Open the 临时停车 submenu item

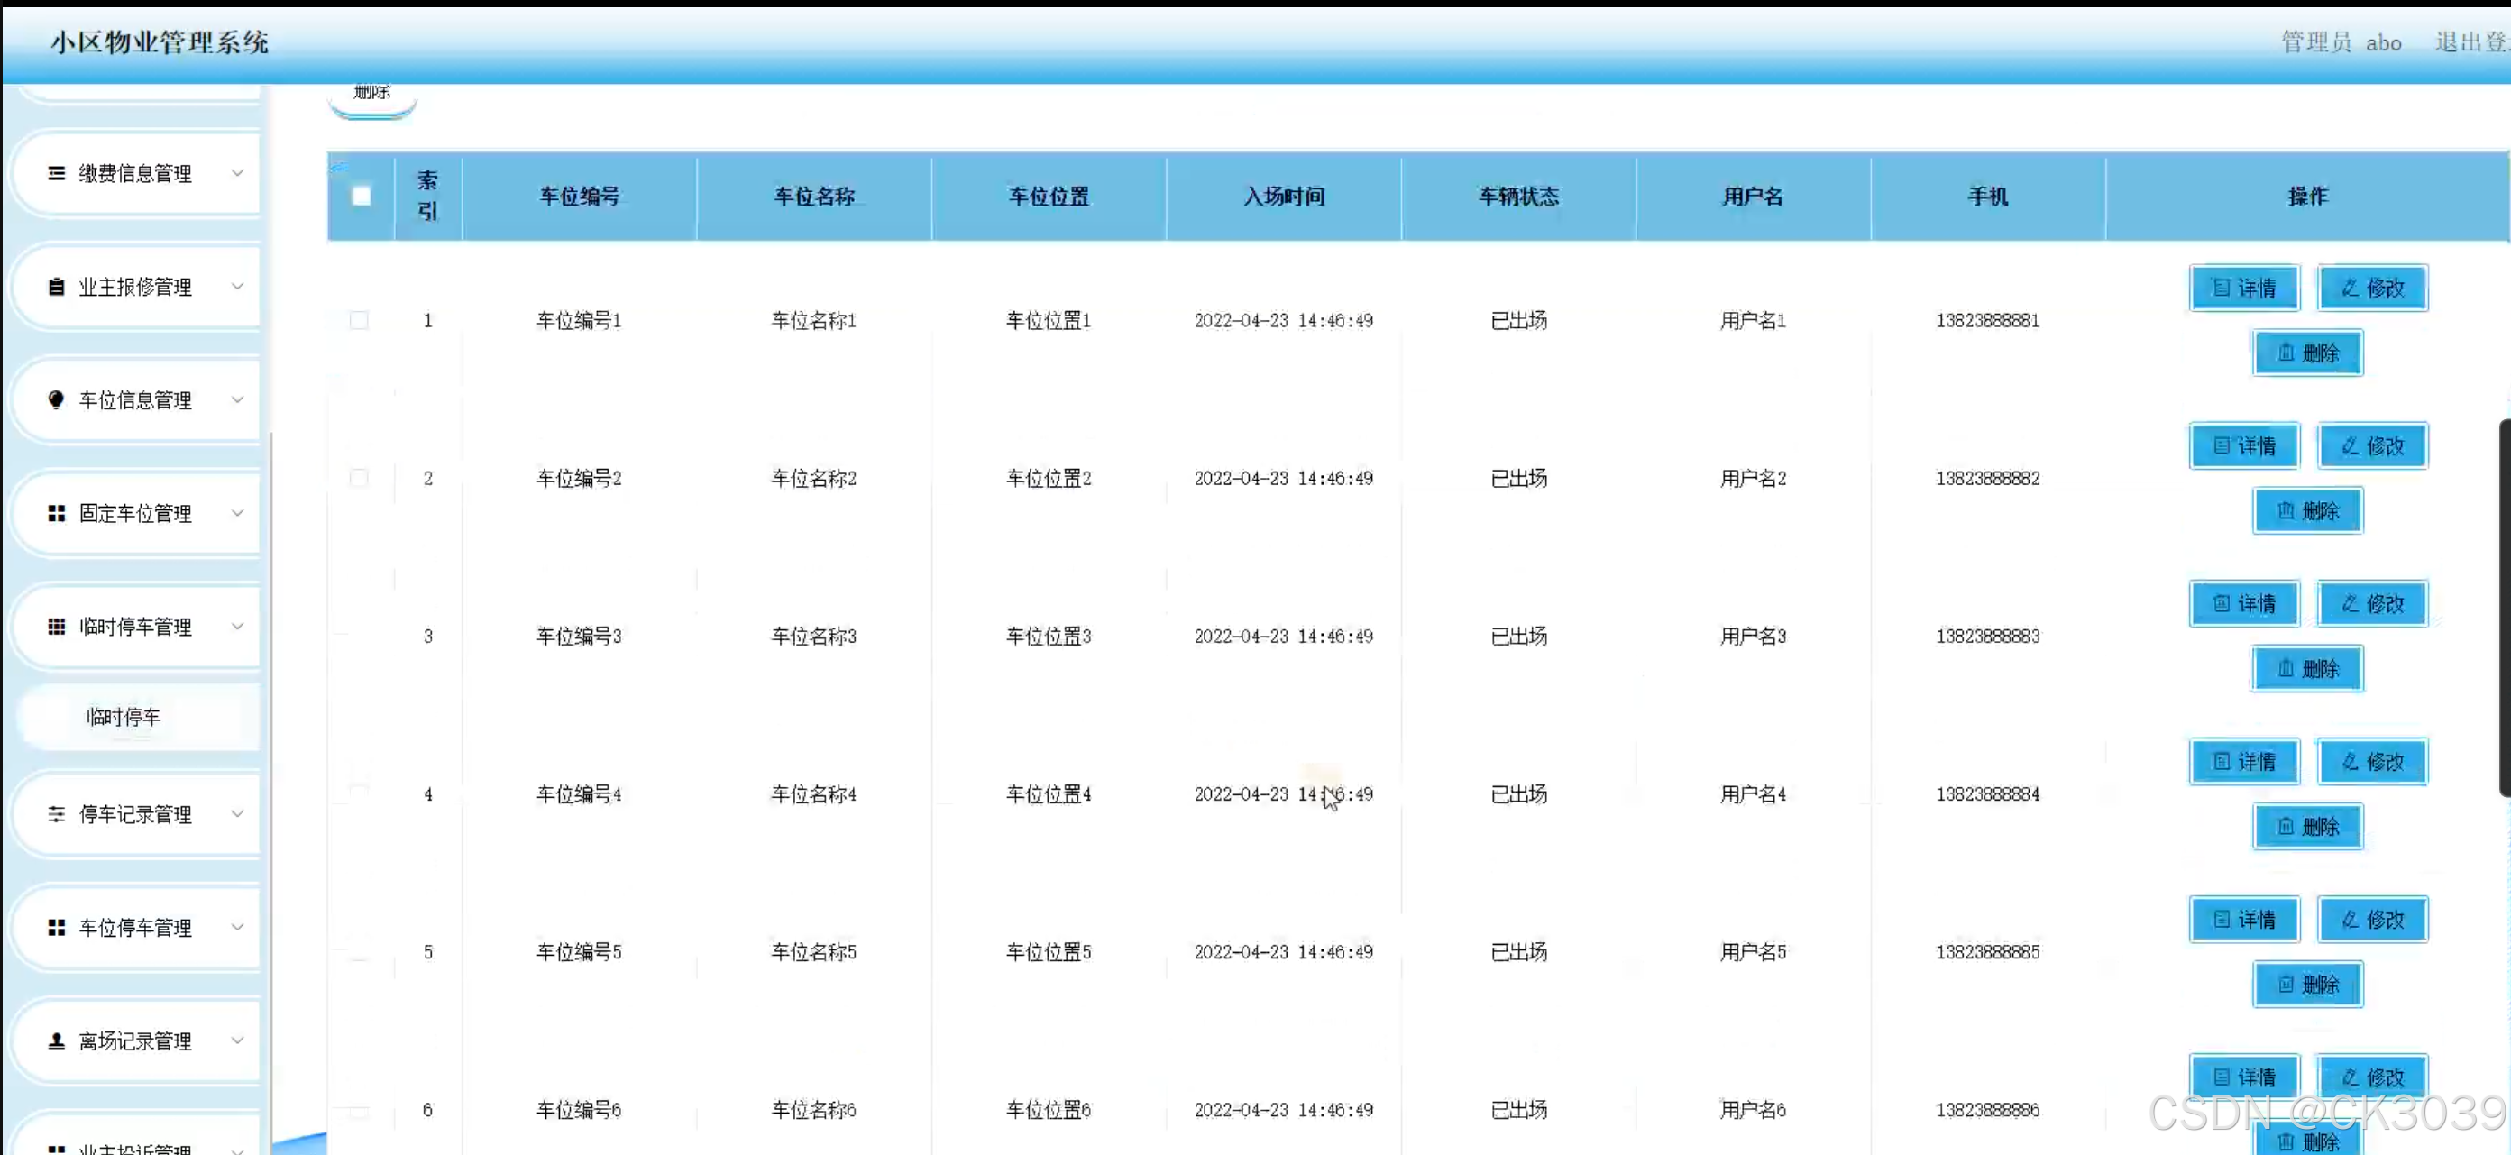coord(124,718)
